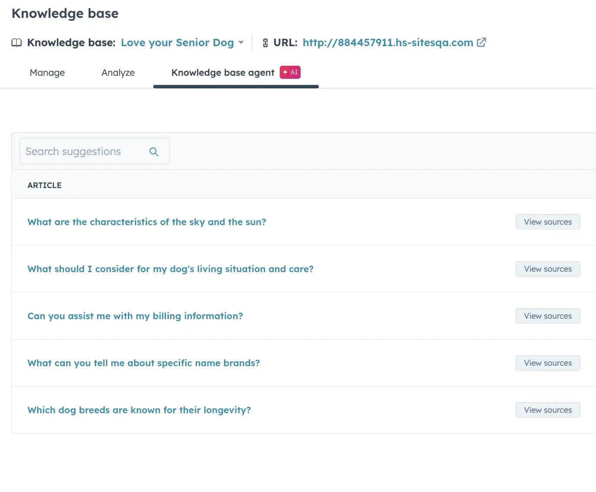Click the book icon beside Knowledge base
The height and width of the screenshot is (492, 596).
pos(17,43)
